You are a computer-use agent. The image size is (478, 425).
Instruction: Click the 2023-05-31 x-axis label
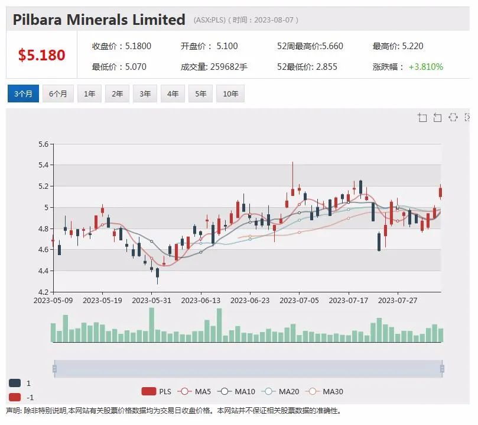coord(151,301)
